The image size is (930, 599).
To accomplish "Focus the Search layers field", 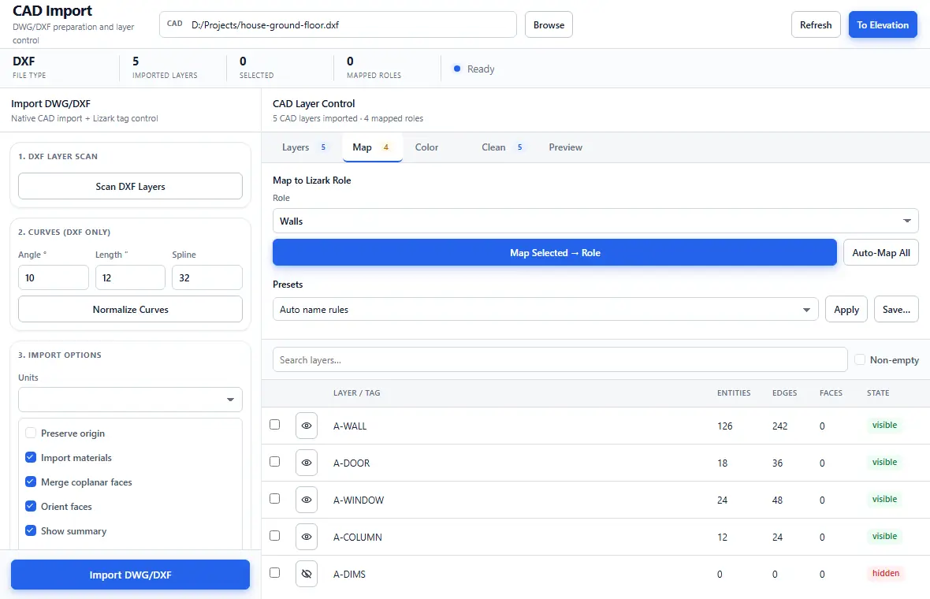I will tap(560, 360).
